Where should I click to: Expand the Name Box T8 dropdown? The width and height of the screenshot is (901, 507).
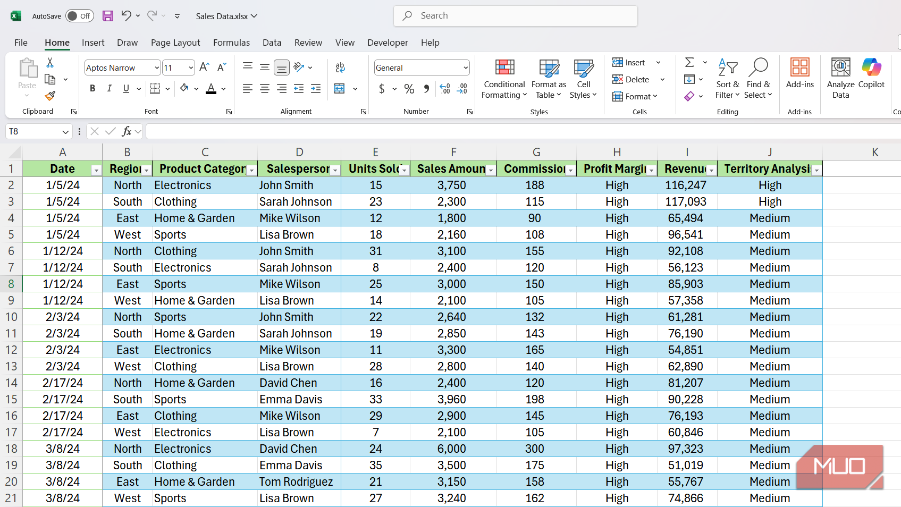(65, 132)
